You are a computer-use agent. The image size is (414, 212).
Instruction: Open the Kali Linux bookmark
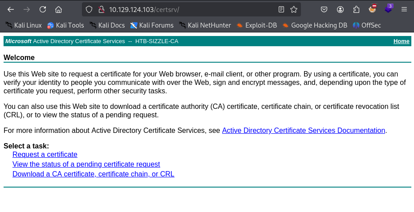point(24,25)
